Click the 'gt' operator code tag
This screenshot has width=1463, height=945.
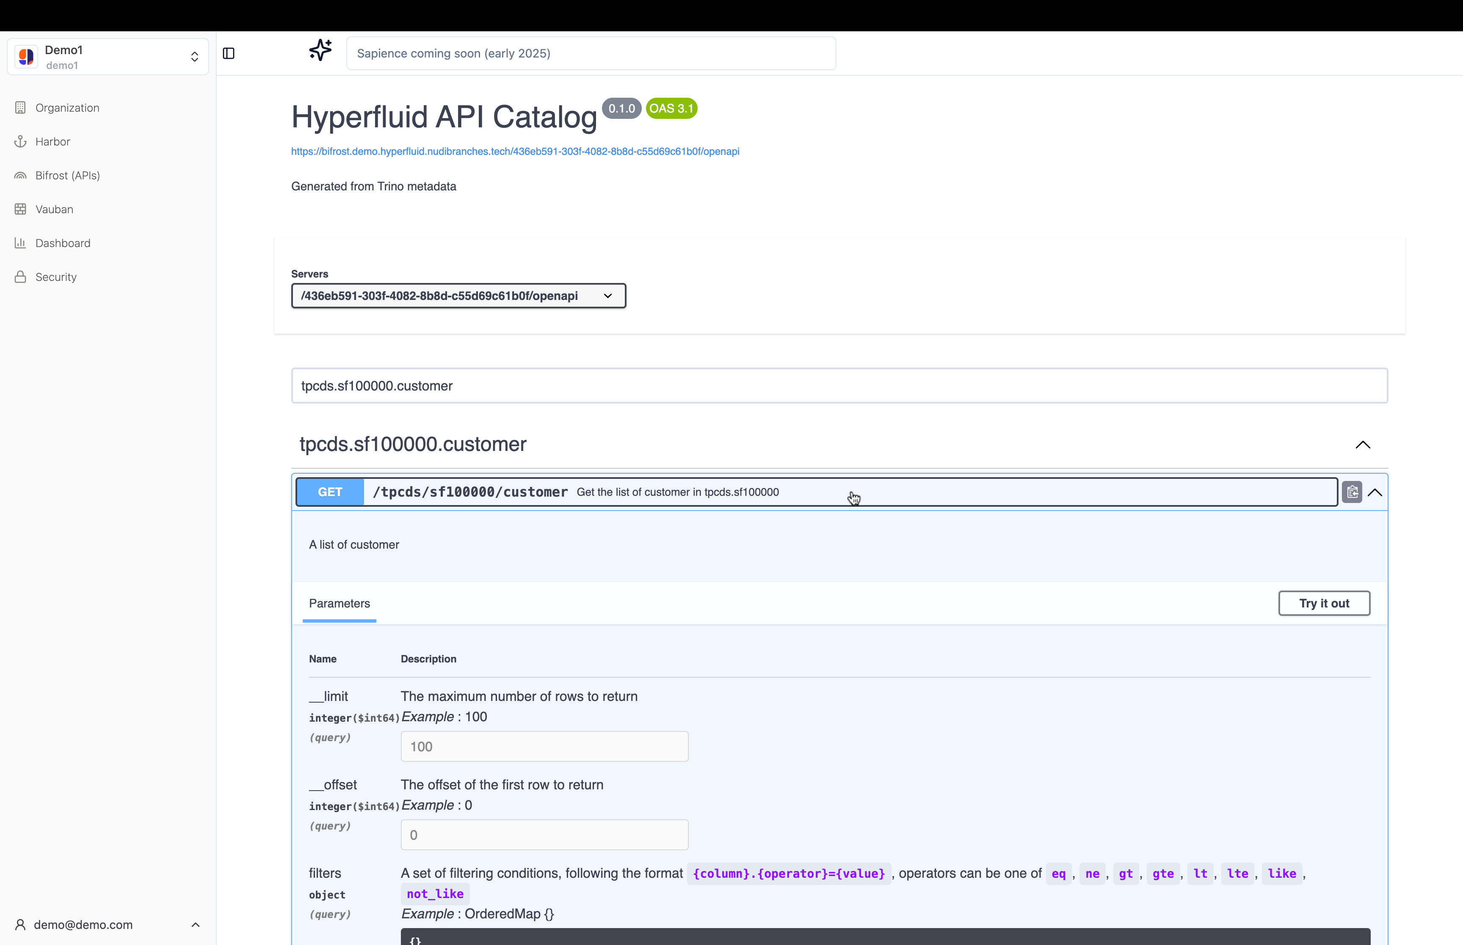(1125, 873)
